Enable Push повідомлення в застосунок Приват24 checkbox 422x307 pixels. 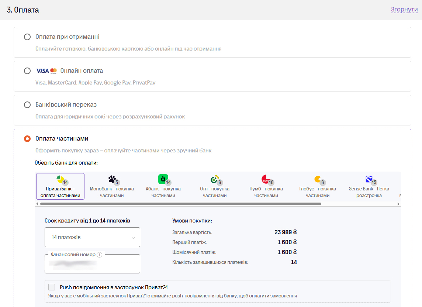tap(52, 287)
